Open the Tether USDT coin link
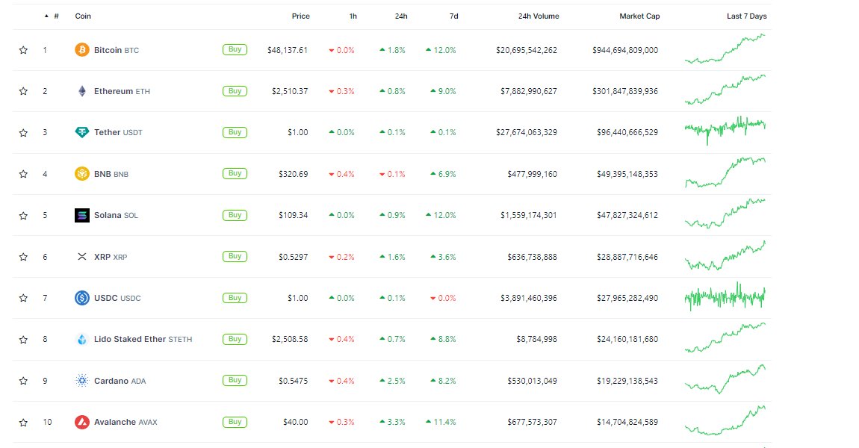Viewport: 859px width, 448px height. pyautogui.click(x=118, y=132)
